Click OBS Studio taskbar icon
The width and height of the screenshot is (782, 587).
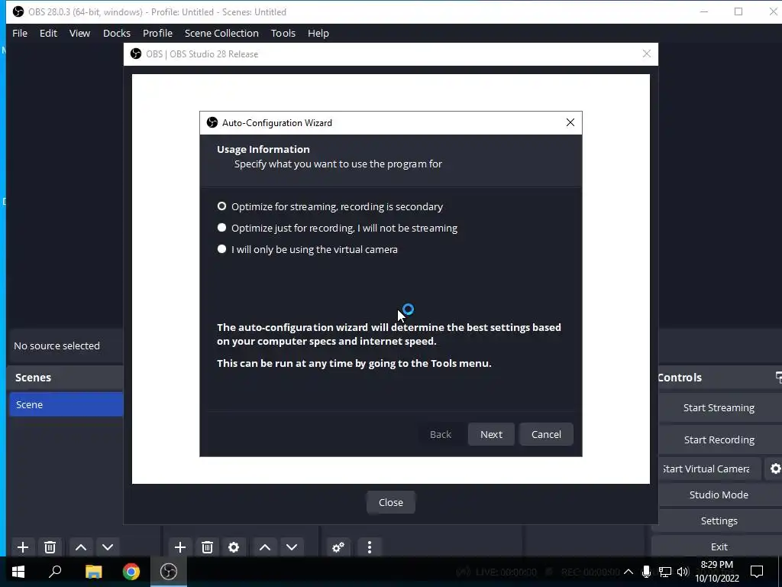click(169, 572)
